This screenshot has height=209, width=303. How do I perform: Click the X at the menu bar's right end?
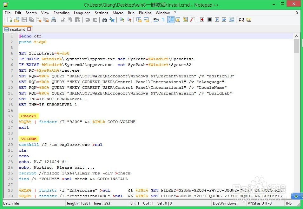(297, 13)
